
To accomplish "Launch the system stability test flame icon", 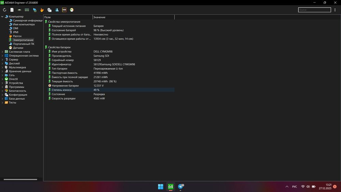I will click(x=42, y=10).
